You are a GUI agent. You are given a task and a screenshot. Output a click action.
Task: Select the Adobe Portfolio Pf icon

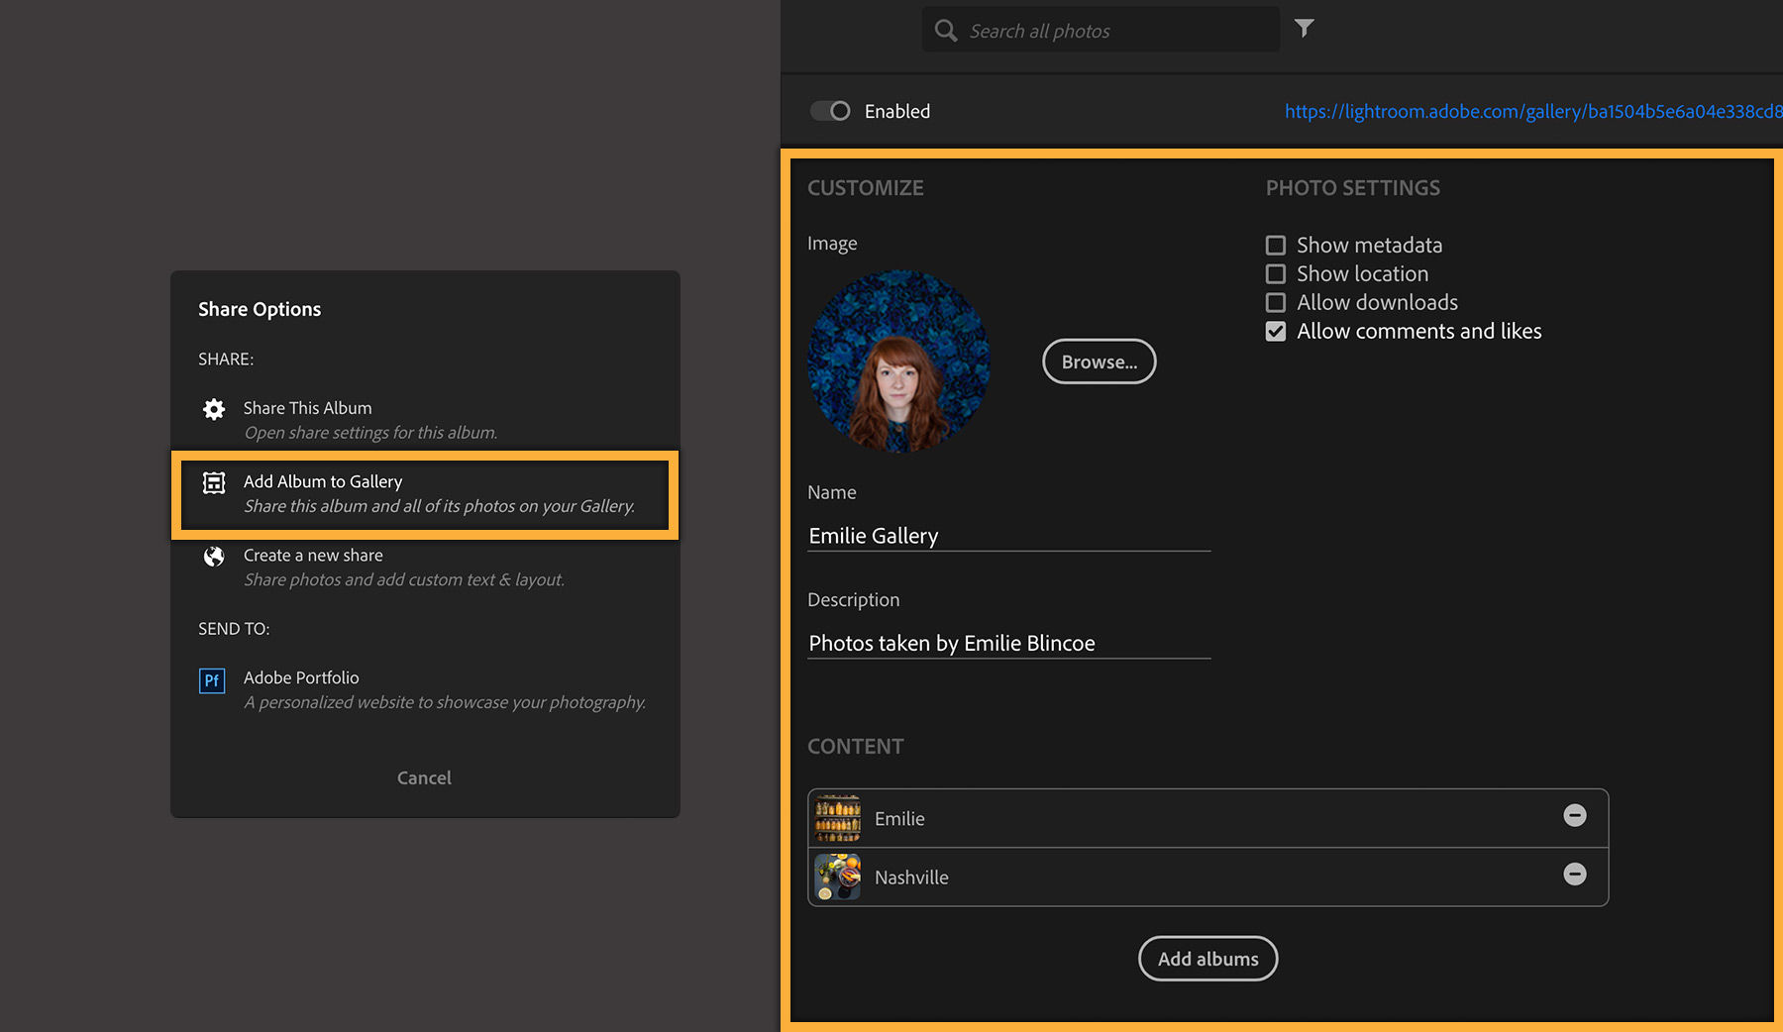pyautogui.click(x=212, y=680)
